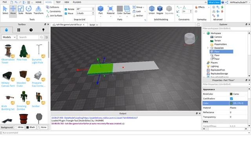Open the Color dropdown arrow
Viewport: 251px width, 141px height.
pos(120,16)
